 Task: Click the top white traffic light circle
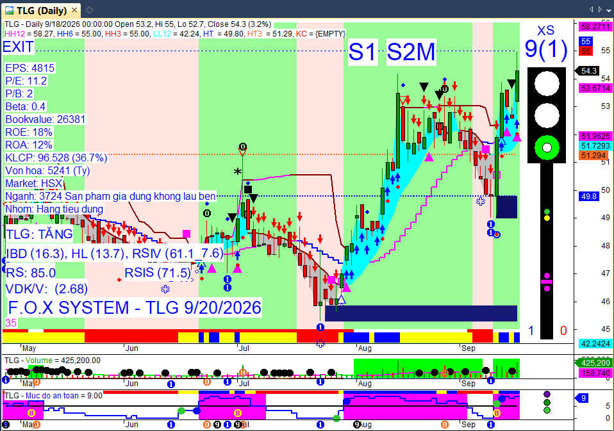(547, 84)
